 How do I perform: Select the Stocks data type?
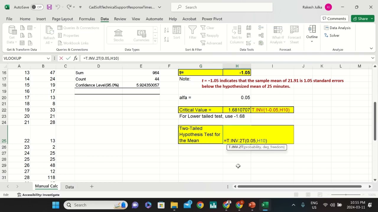coord(118,35)
